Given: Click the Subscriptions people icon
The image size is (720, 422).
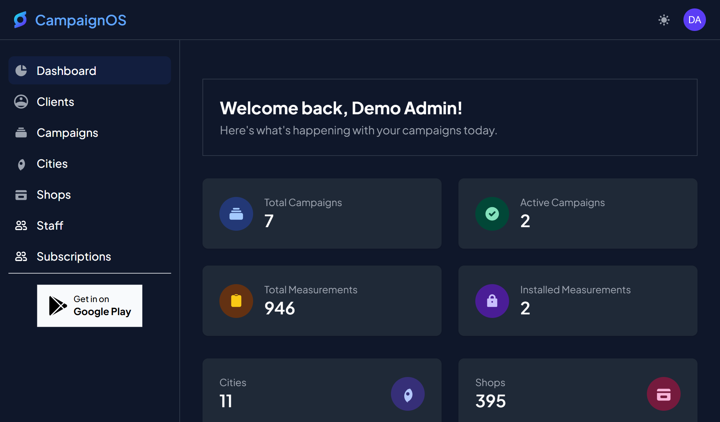Looking at the screenshot, I should [x=21, y=256].
